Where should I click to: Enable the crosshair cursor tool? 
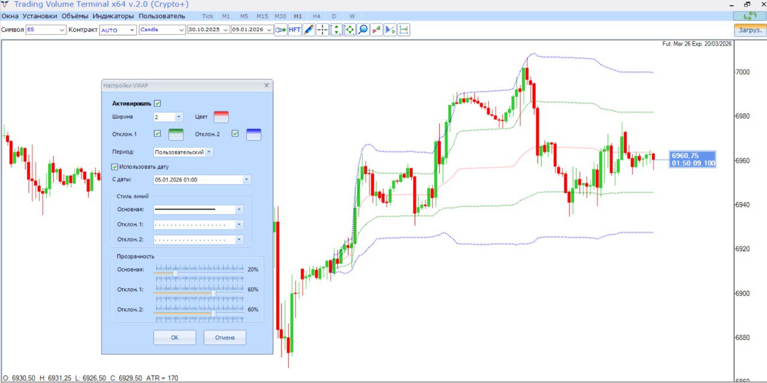tap(322, 30)
